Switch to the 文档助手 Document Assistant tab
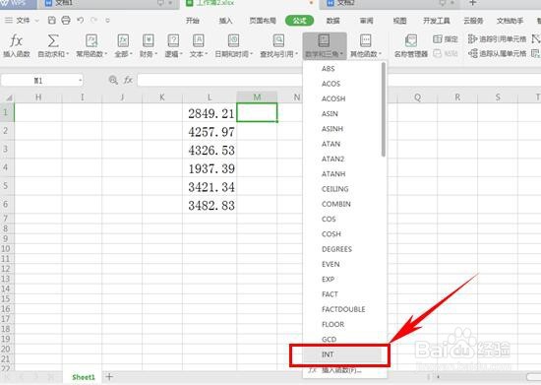Screen dimensions: 541x385 pyautogui.click(x=510, y=21)
